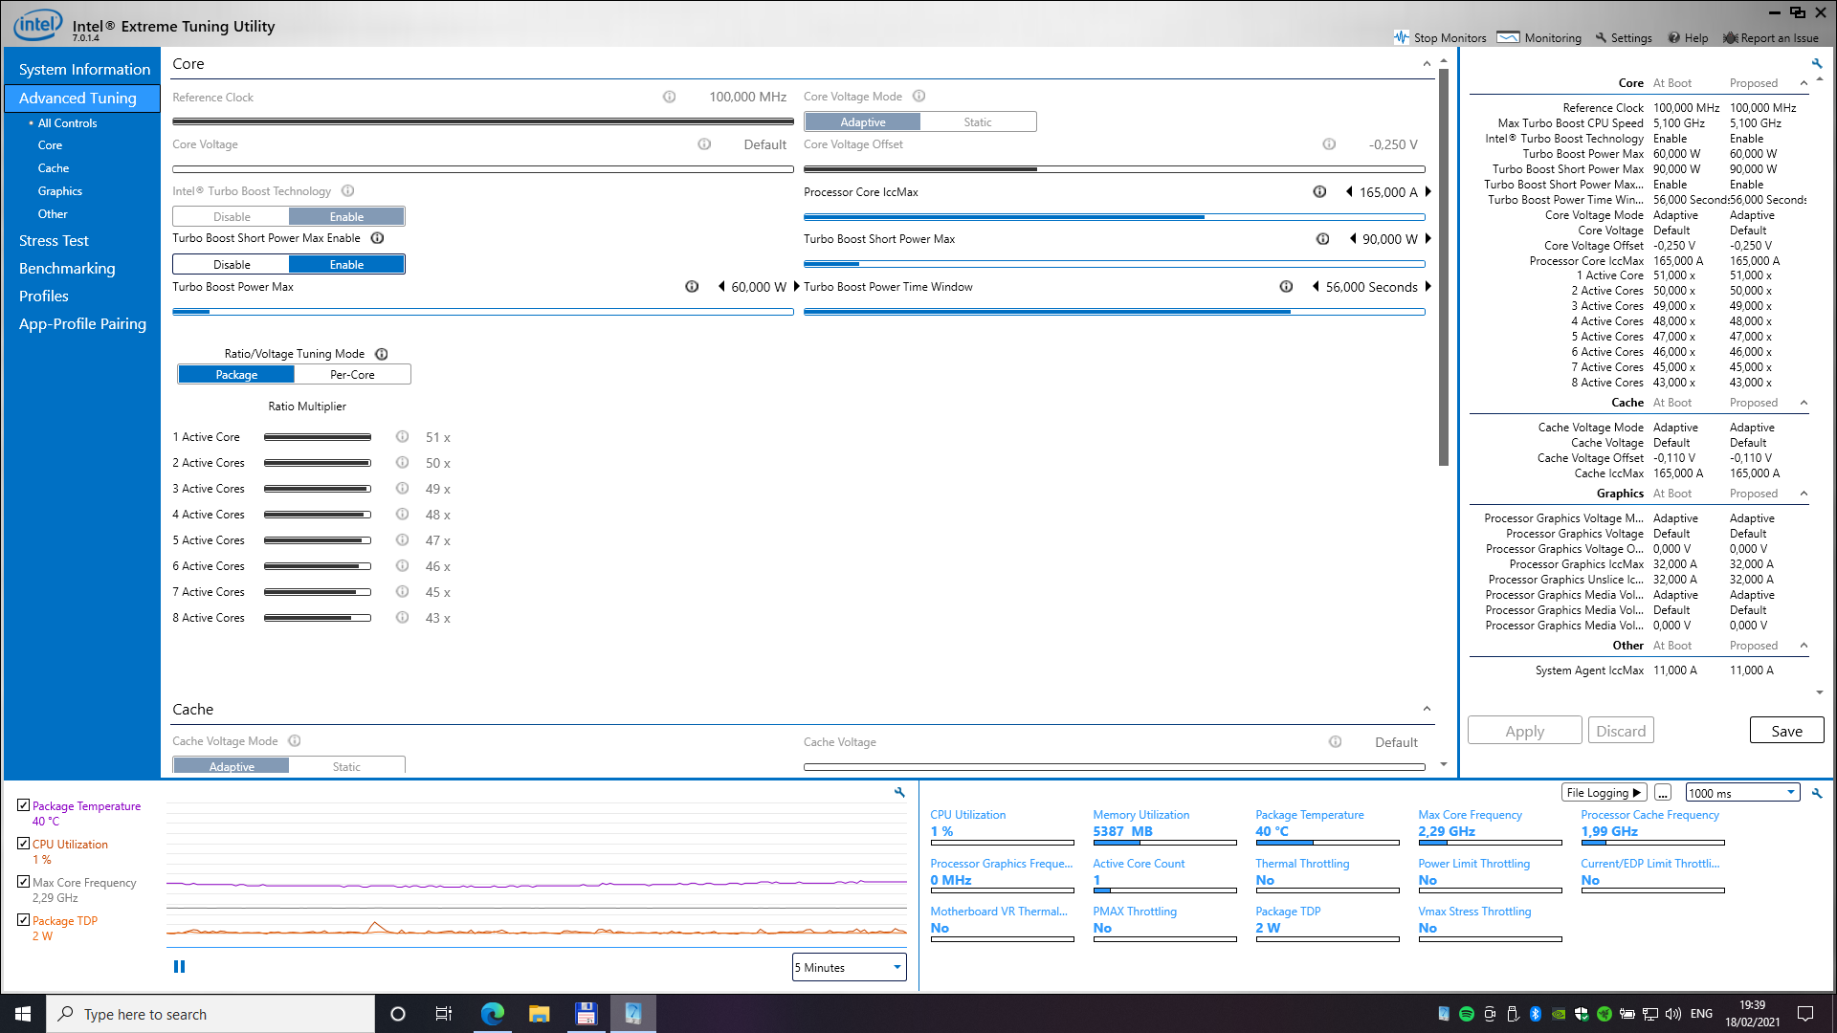The width and height of the screenshot is (1837, 1033).
Task: Show Turbo Boost Power Time Window info
Action: (1286, 287)
